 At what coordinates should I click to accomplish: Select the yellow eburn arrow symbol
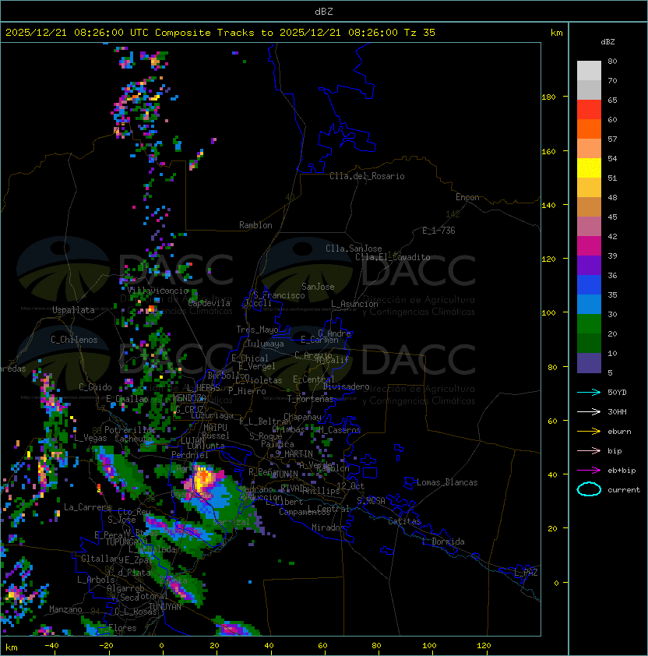click(x=589, y=432)
